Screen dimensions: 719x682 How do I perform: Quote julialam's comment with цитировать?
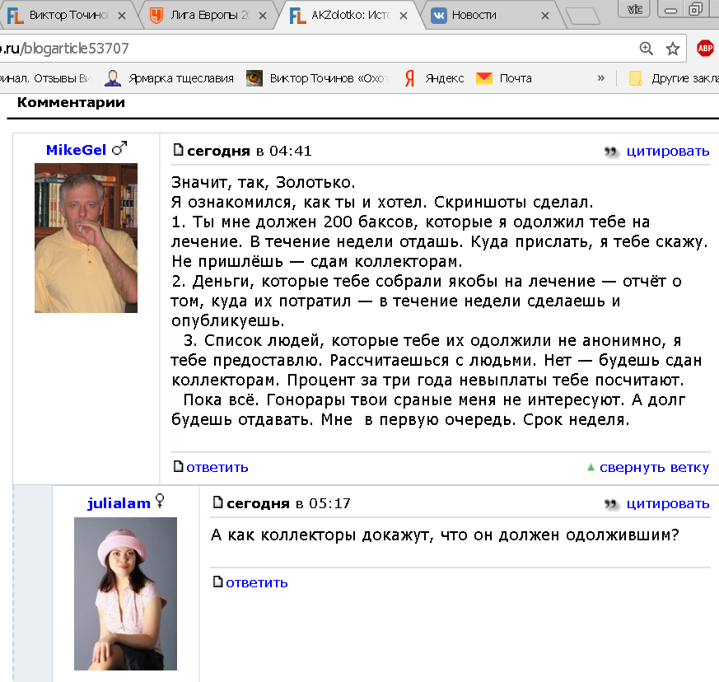667,503
